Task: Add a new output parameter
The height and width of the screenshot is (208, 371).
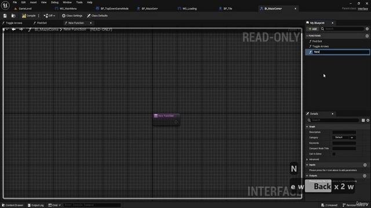Action: [x=365, y=176]
